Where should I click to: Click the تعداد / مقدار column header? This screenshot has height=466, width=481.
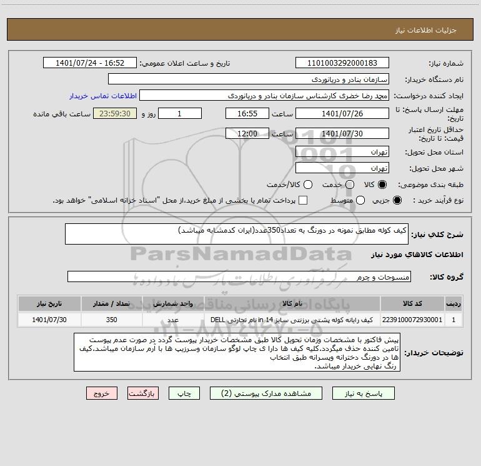point(112,303)
